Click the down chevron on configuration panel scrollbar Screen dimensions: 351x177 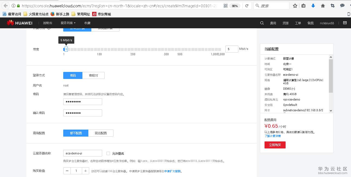331,110
